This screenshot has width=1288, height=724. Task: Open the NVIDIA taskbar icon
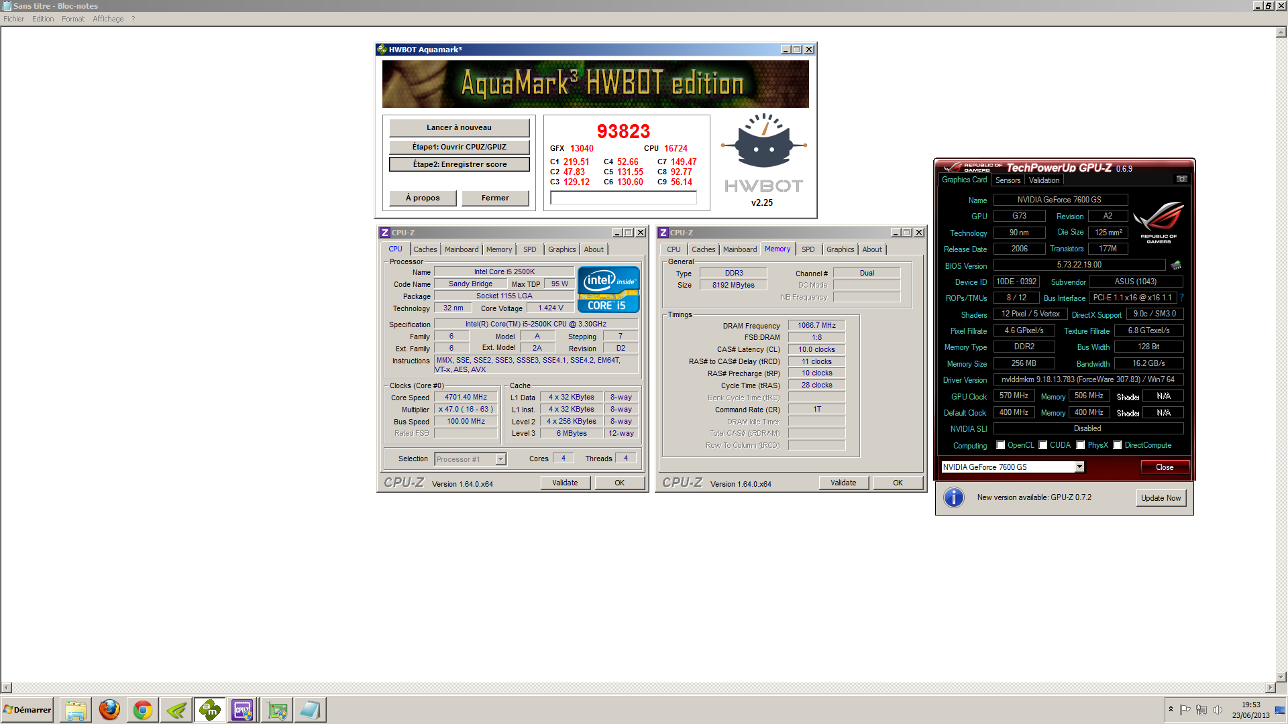tap(176, 710)
